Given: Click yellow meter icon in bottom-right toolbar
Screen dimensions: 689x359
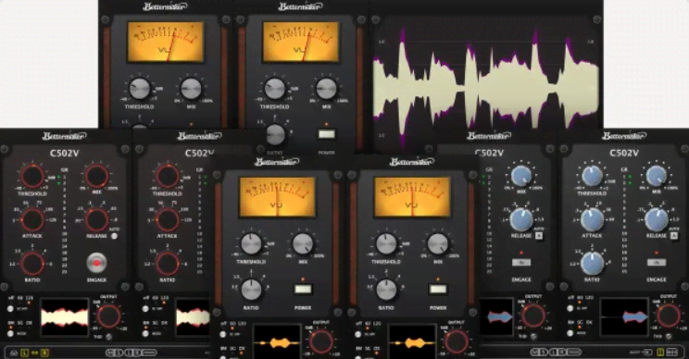Looking at the screenshot, I should (660, 352).
